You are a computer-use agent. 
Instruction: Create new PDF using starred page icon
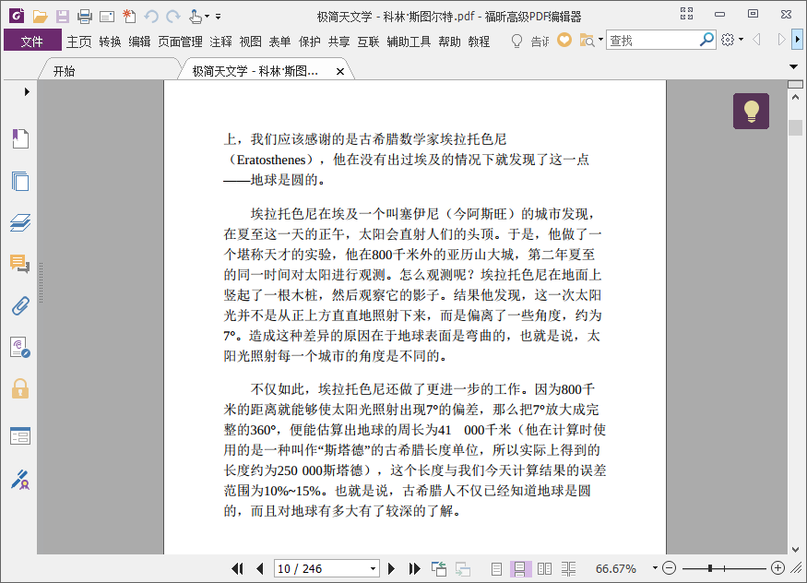click(129, 17)
